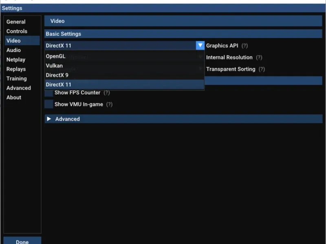
Task: Enable the Show FPS Counter checkbox
Action: coord(49,93)
